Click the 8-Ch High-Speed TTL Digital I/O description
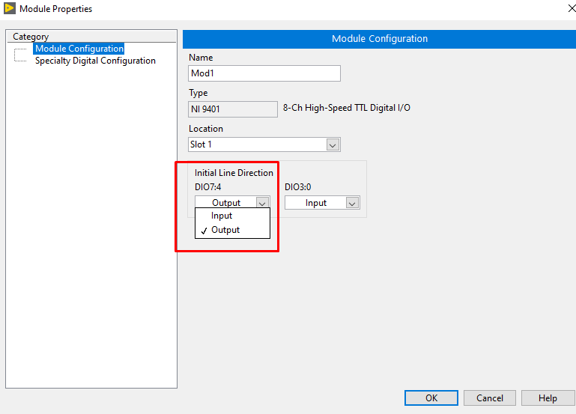 (x=346, y=108)
